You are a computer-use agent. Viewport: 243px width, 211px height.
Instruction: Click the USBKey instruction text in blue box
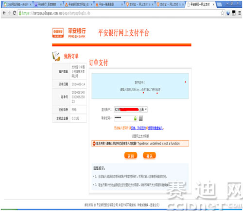(140, 90)
